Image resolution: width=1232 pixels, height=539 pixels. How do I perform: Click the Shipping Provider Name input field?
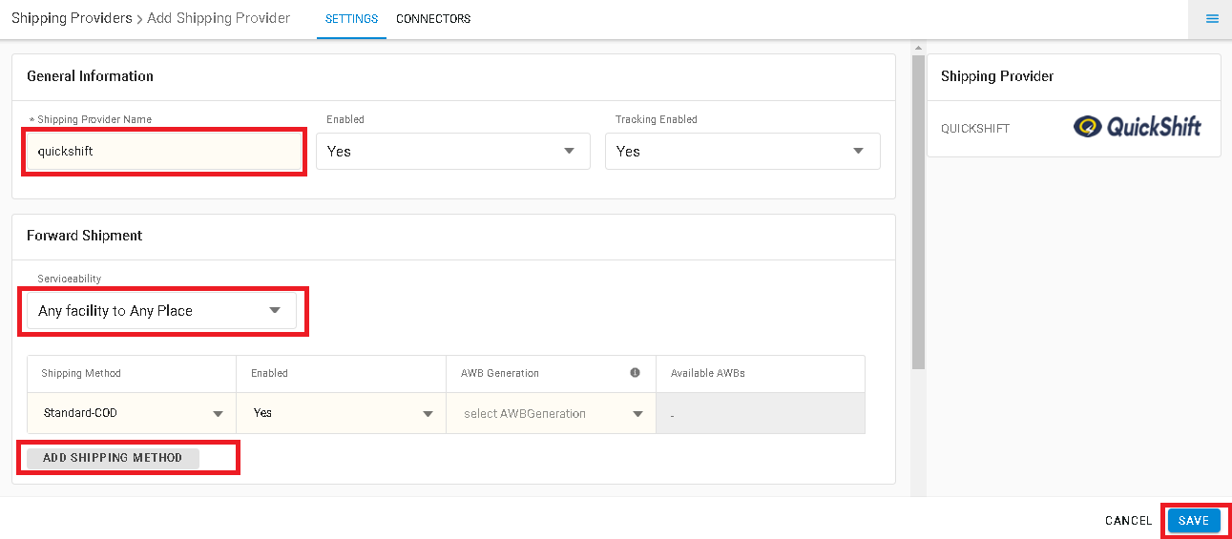coord(163,151)
